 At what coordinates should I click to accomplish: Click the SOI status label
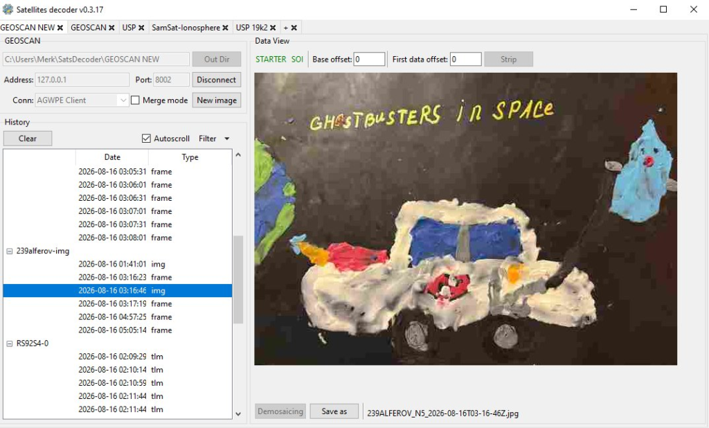point(297,60)
